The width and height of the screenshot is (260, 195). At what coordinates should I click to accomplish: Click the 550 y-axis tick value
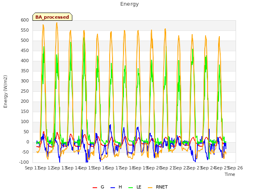(x=25, y=30)
